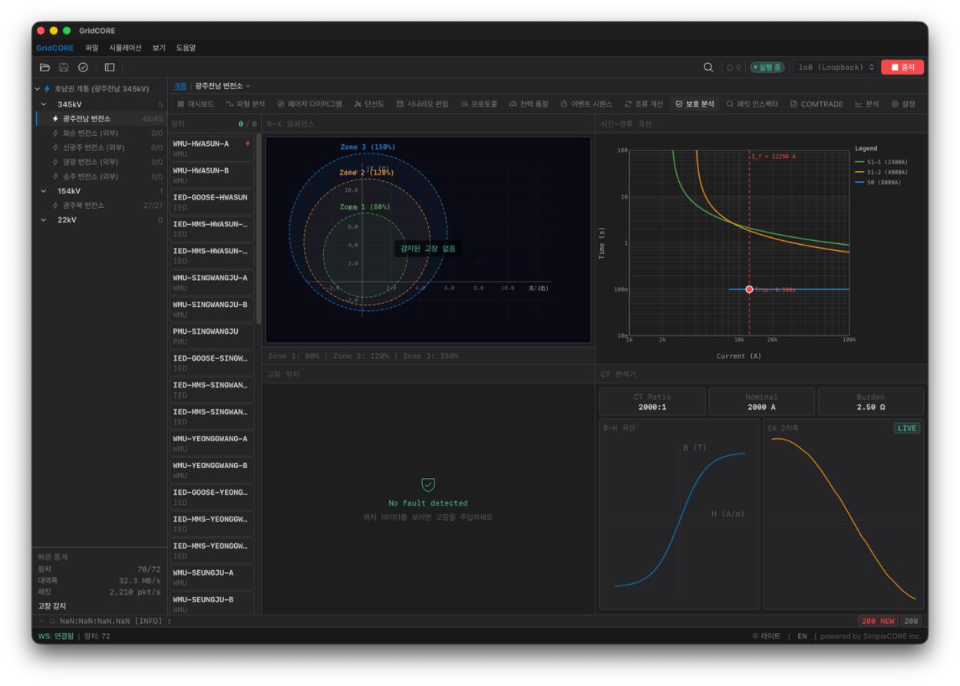Viewport: 960px width, 686px height.
Task: Switch to the 대시보드 tab
Action: pyautogui.click(x=196, y=104)
